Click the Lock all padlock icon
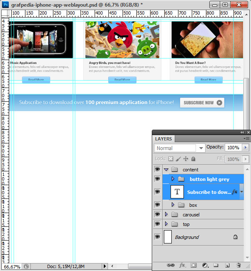 click(193, 159)
